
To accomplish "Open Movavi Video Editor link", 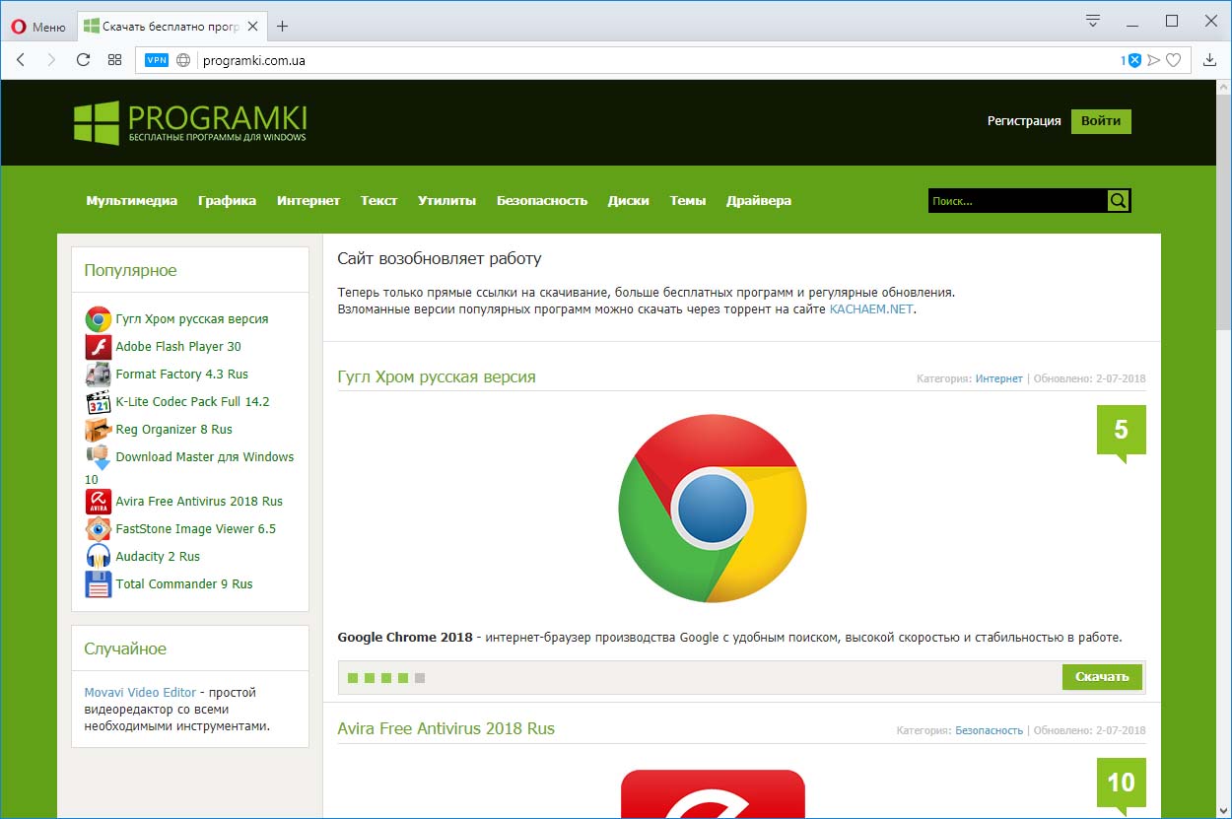I will click(140, 693).
